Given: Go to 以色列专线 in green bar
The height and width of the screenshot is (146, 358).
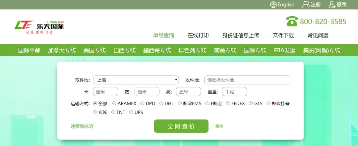Looking at the screenshot, I should (193, 50).
